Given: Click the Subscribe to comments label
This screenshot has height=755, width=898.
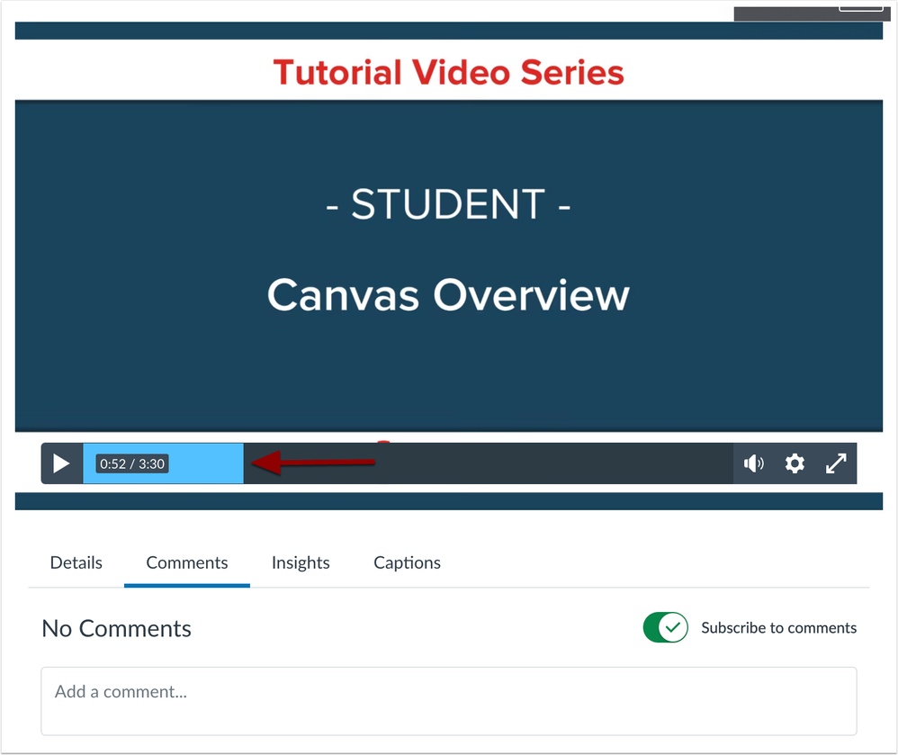Looking at the screenshot, I should (779, 628).
